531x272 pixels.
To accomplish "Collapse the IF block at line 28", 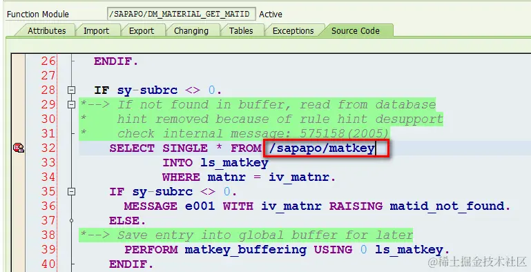I will click(x=71, y=90).
